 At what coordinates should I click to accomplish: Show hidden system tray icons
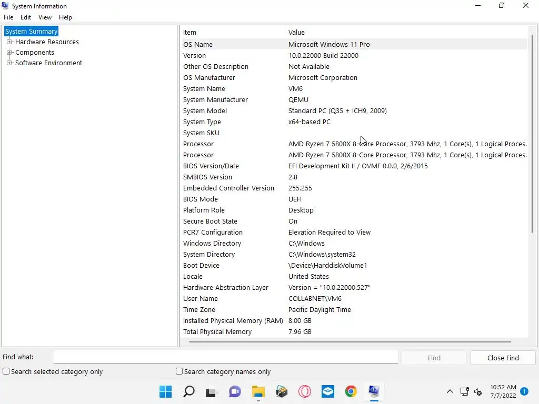pos(450,391)
